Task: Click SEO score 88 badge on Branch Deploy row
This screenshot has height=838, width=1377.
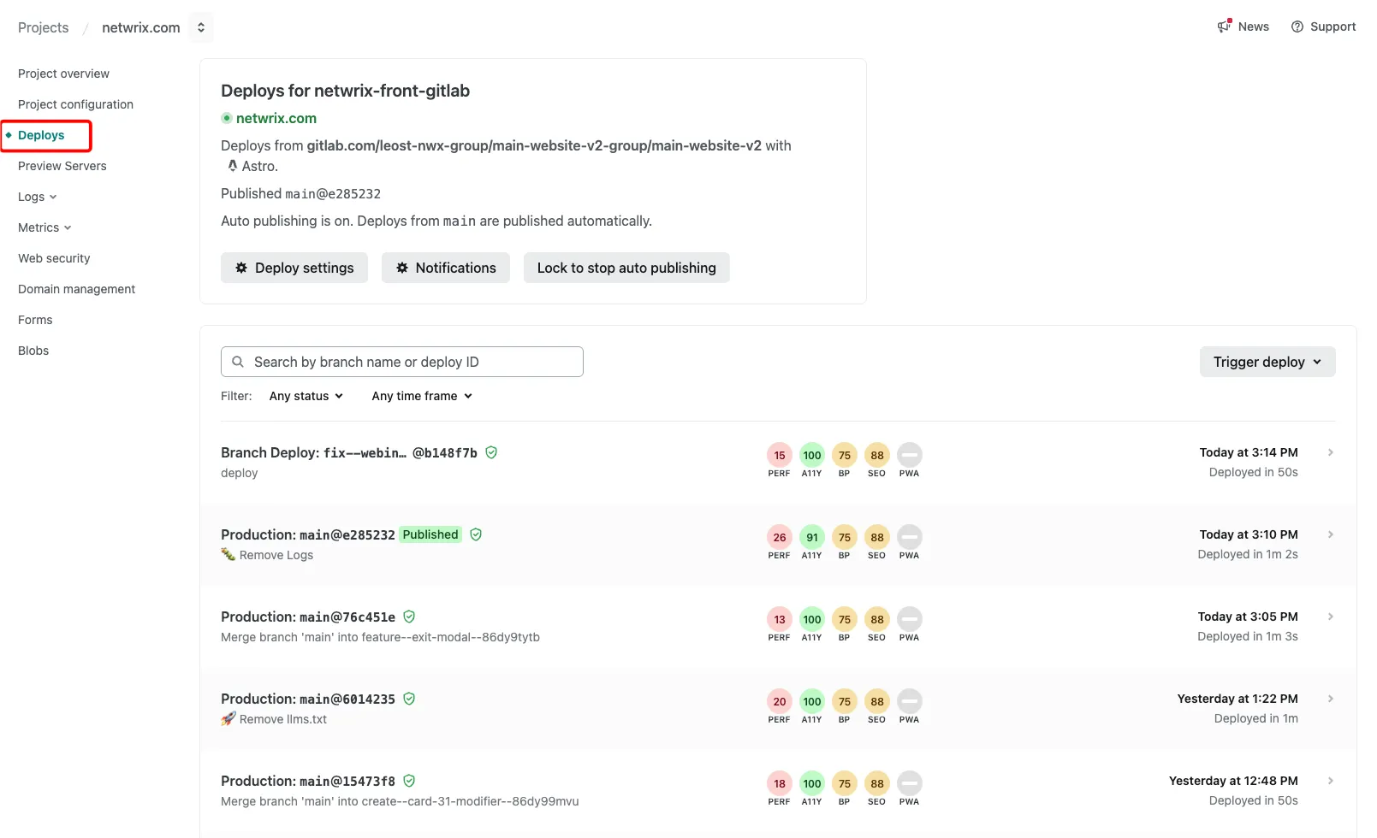Action: click(877, 455)
